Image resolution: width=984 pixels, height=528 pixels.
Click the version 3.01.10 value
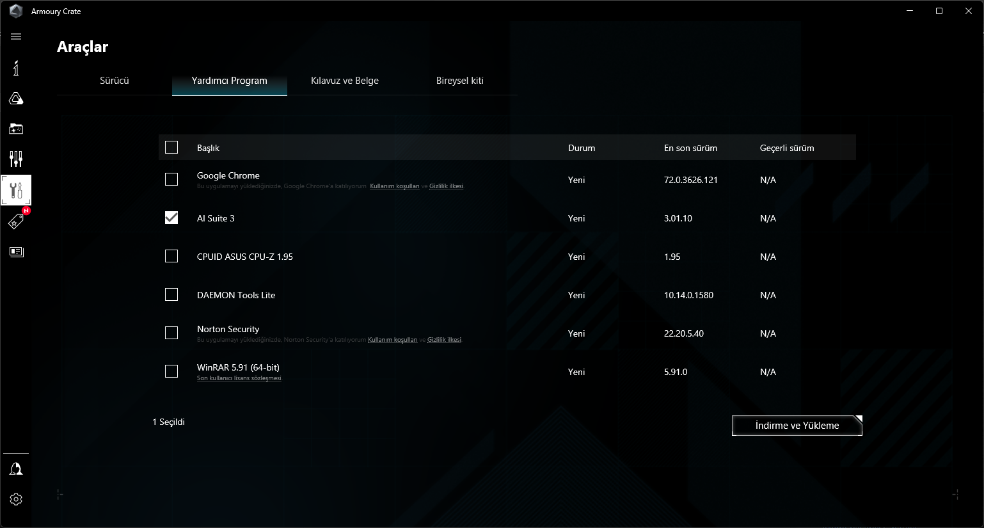coord(678,218)
